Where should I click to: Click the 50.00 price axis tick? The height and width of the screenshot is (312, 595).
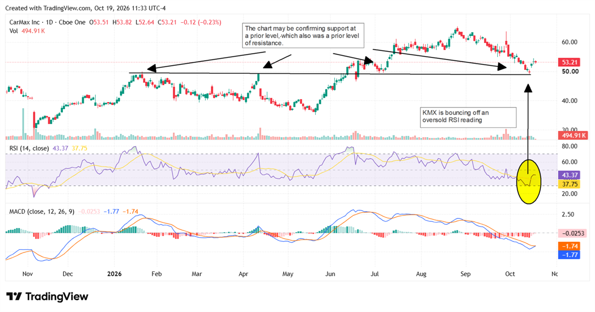(569, 71)
